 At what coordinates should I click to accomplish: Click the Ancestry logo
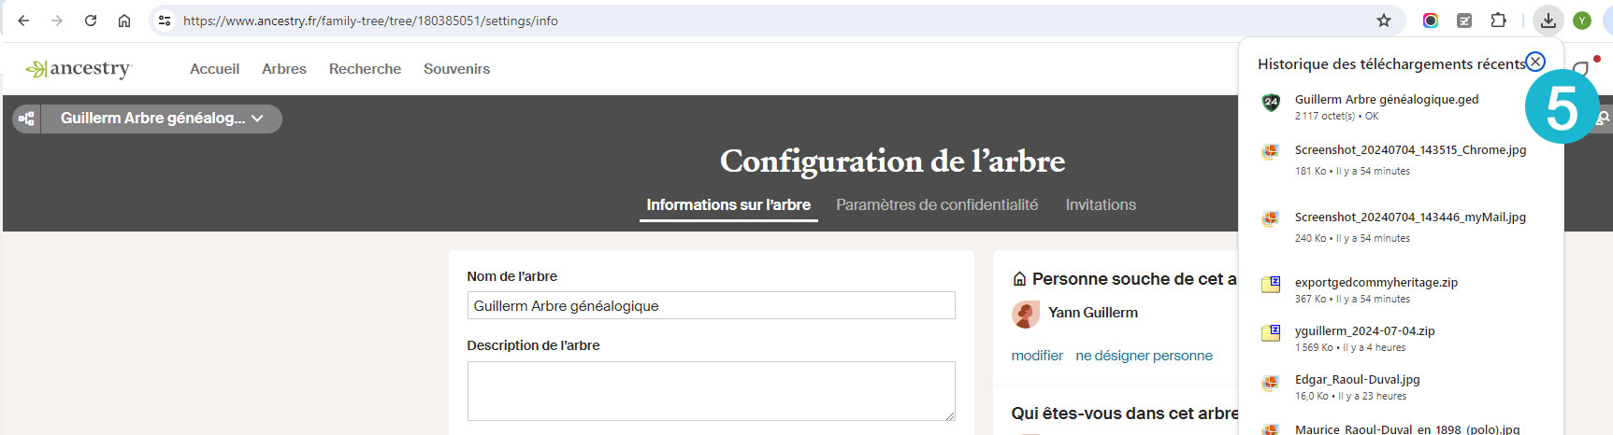79,69
